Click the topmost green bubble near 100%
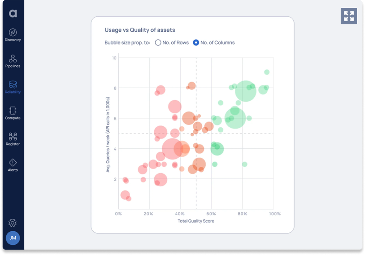 pyautogui.click(x=266, y=72)
